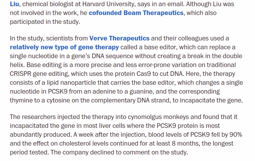255x161 pixels.
Task: Click the word helix
Action: click(x=17, y=65)
